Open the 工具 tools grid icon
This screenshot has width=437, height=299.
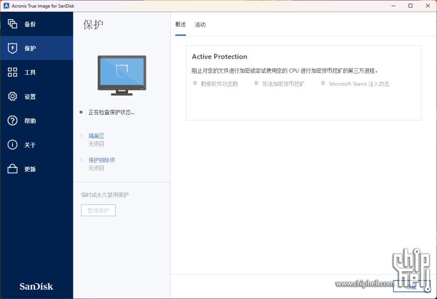(12, 72)
